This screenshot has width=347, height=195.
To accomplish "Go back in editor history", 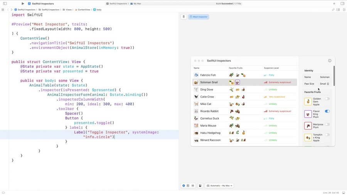I will point(8,10).
